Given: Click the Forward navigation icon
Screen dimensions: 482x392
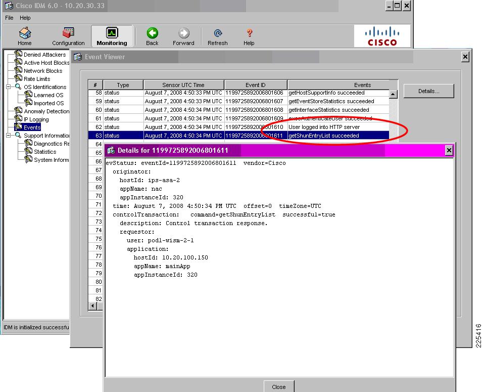Looking at the screenshot, I should tap(183, 33).
